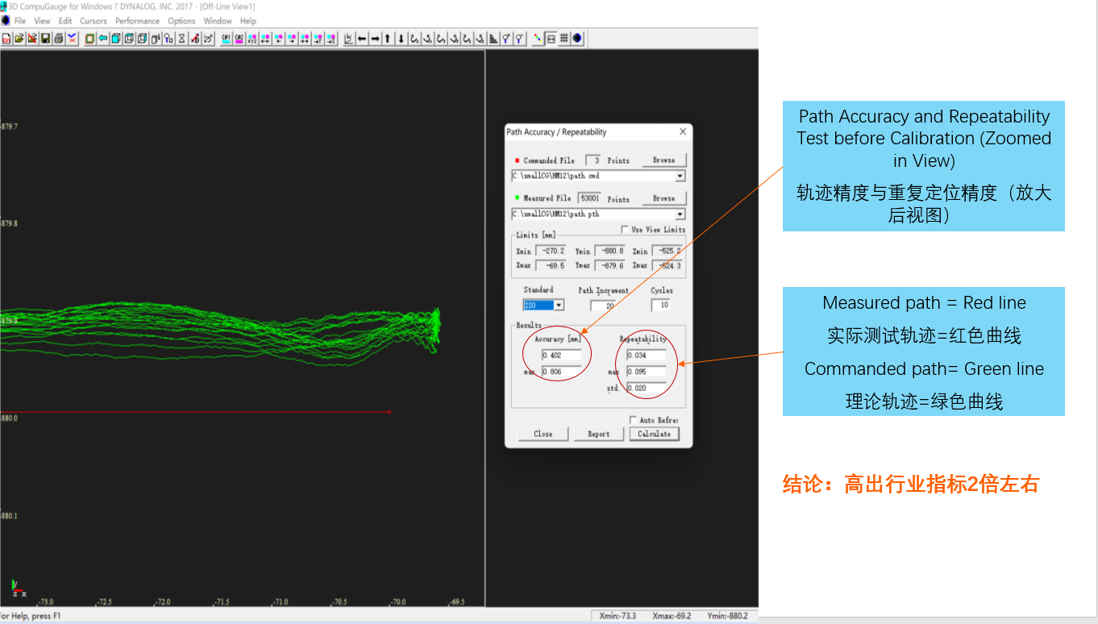Click the open folder toolbar icon
The height and width of the screenshot is (624, 1098).
pyautogui.click(x=19, y=39)
